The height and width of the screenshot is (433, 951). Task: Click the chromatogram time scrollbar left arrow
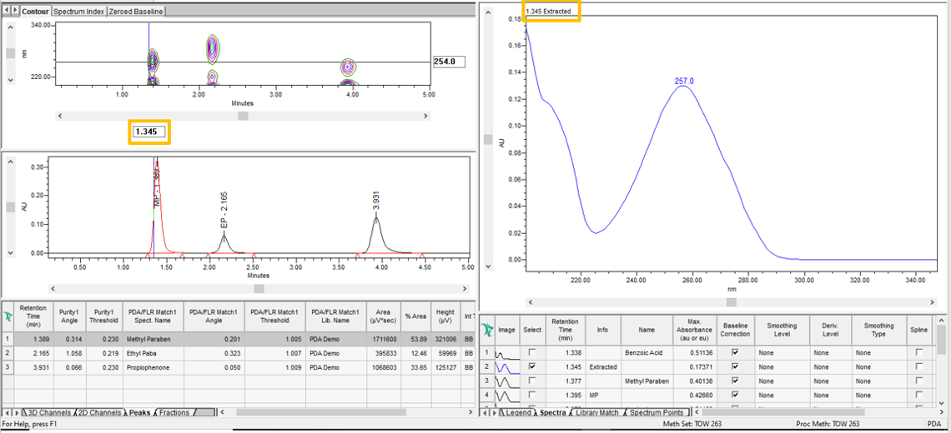(x=52, y=289)
